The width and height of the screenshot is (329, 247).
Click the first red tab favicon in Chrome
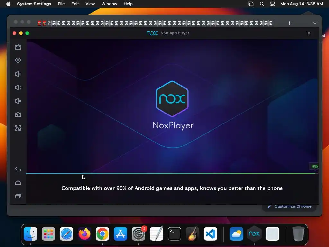pyautogui.click(x=40, y=23)
